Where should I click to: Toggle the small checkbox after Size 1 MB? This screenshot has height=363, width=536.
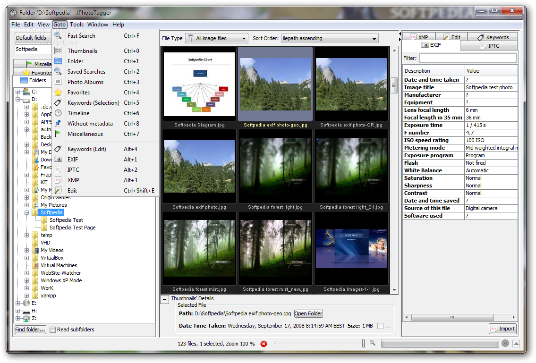pos(380,326)
